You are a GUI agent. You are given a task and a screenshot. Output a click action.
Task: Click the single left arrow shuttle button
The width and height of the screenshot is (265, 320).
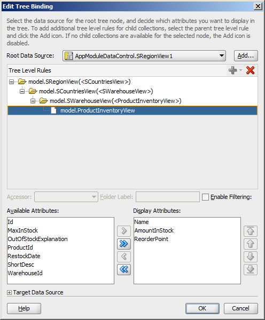coord(124,257)
